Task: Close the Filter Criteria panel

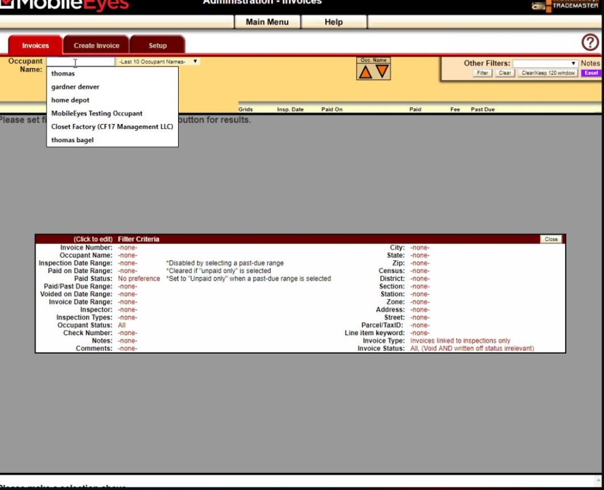Action: pos(551,239)
